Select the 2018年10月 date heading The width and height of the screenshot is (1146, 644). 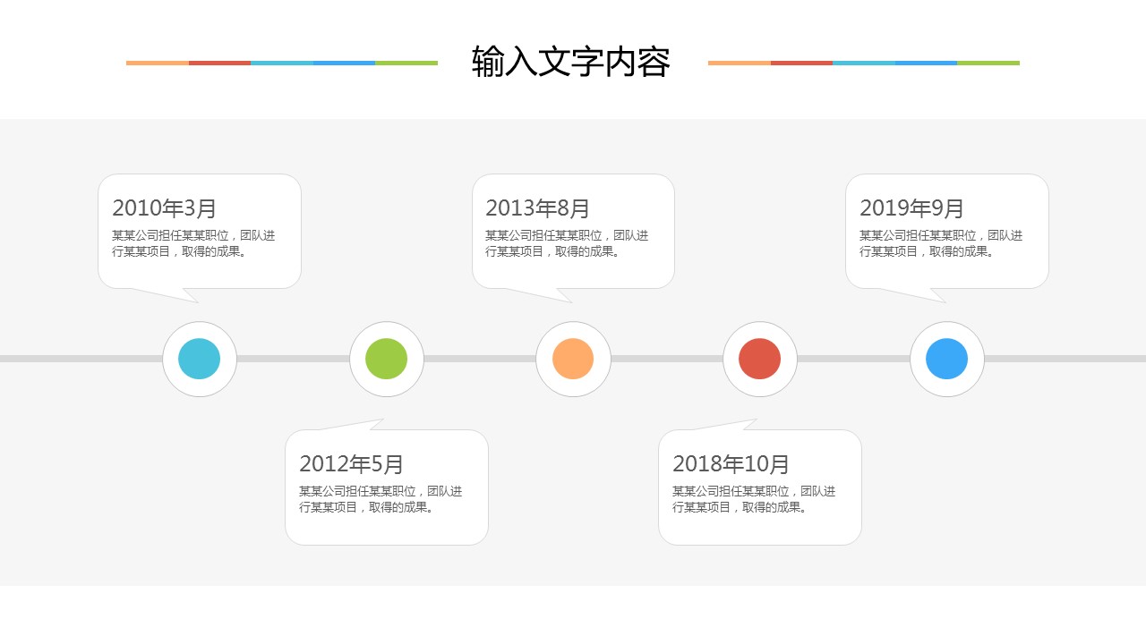pos(731,464)
